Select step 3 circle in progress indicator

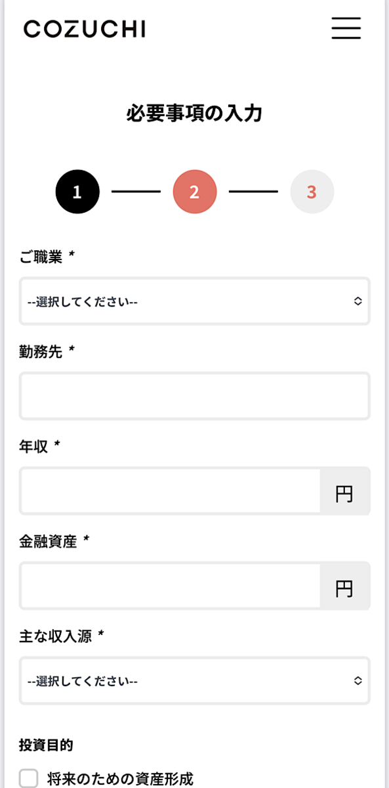pyautogui.click(x=312, y=190)
